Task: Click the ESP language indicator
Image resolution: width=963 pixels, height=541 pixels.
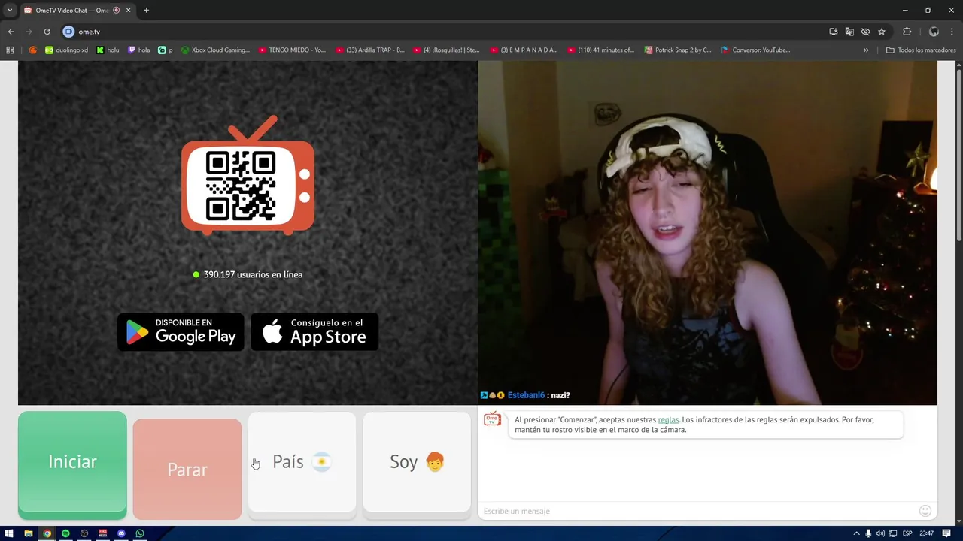Action: [x=907, y=533]
